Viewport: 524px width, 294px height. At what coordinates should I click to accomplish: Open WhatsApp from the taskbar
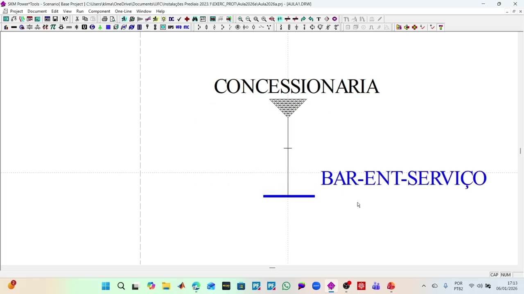pyautogui.click(x=286, y=286)
